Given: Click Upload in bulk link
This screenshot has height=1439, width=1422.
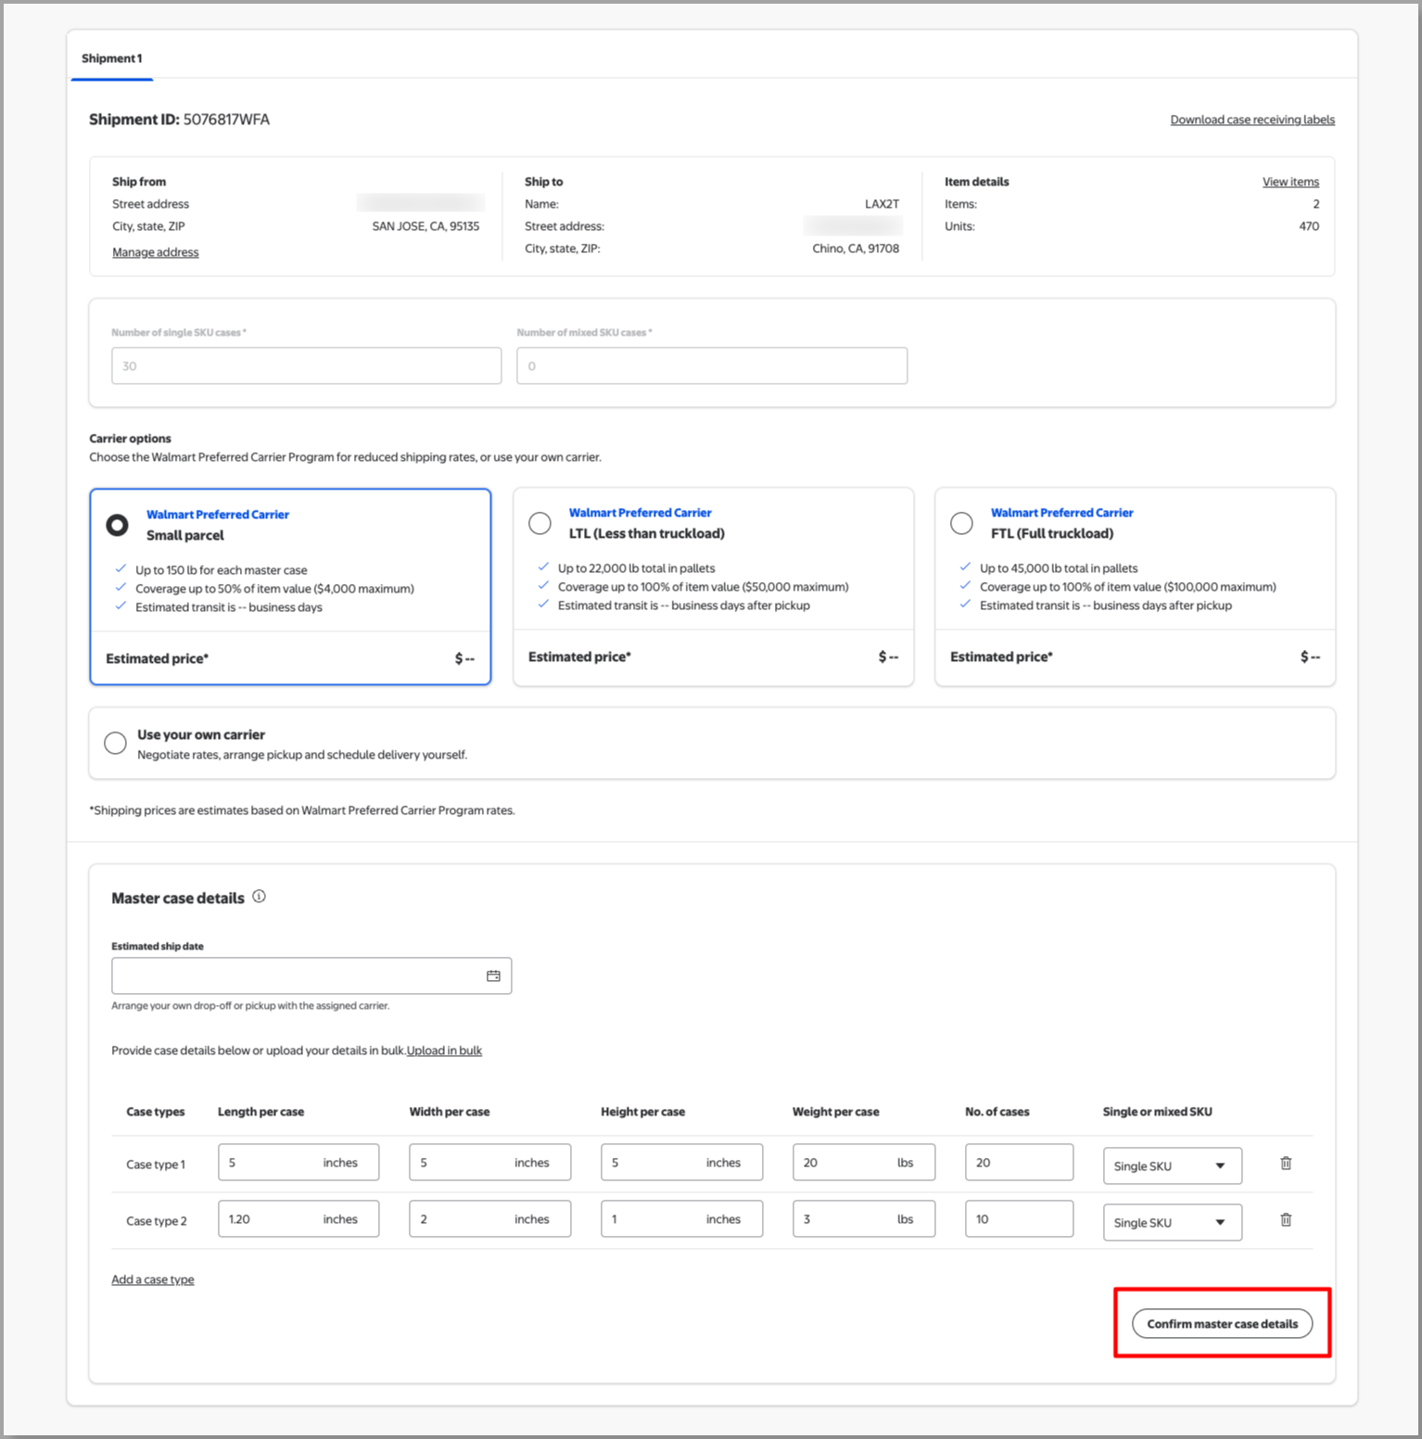Looking at the screenshot, I should [444, 1051].
